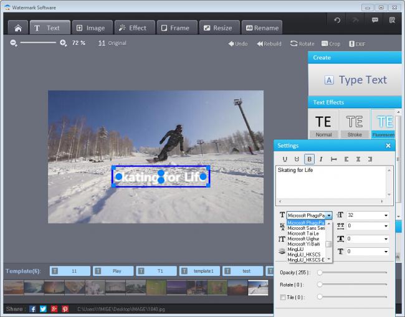Go to the Home tab icon
The width and height of the screenshot is (405, 317).
pos(18,27)
